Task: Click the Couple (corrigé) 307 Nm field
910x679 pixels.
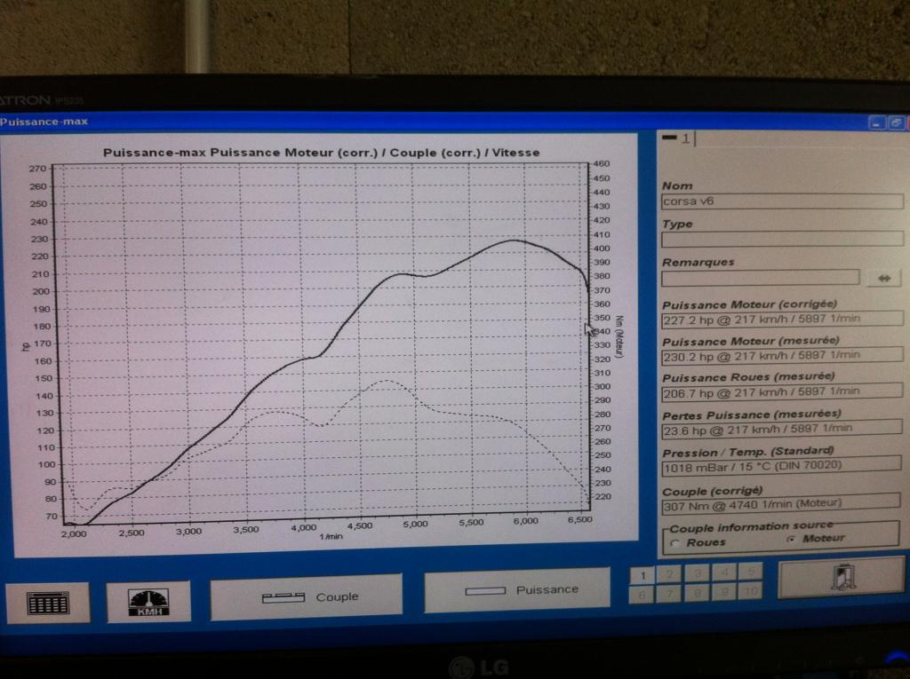Action: coord(780,504)
